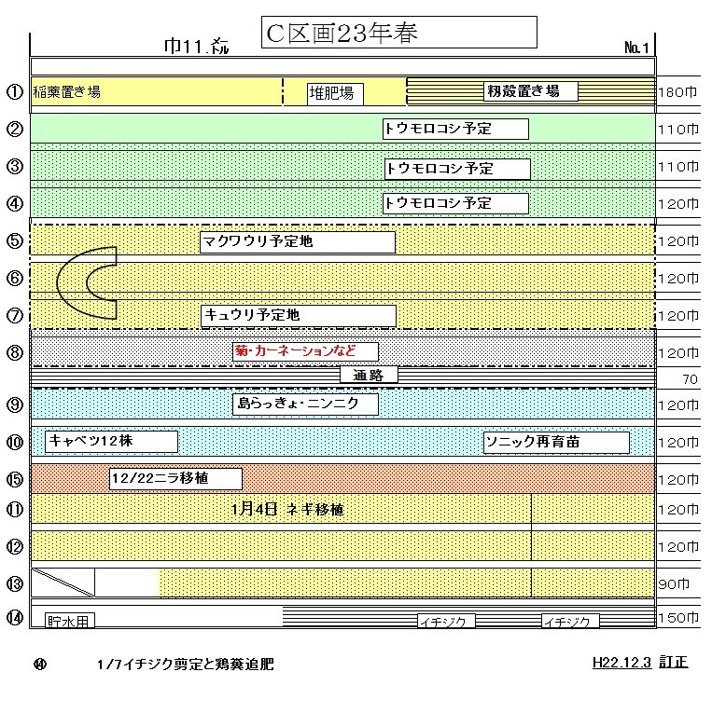Select the '180巾' width value
The image size is (726, 713).
coord(678,92)
